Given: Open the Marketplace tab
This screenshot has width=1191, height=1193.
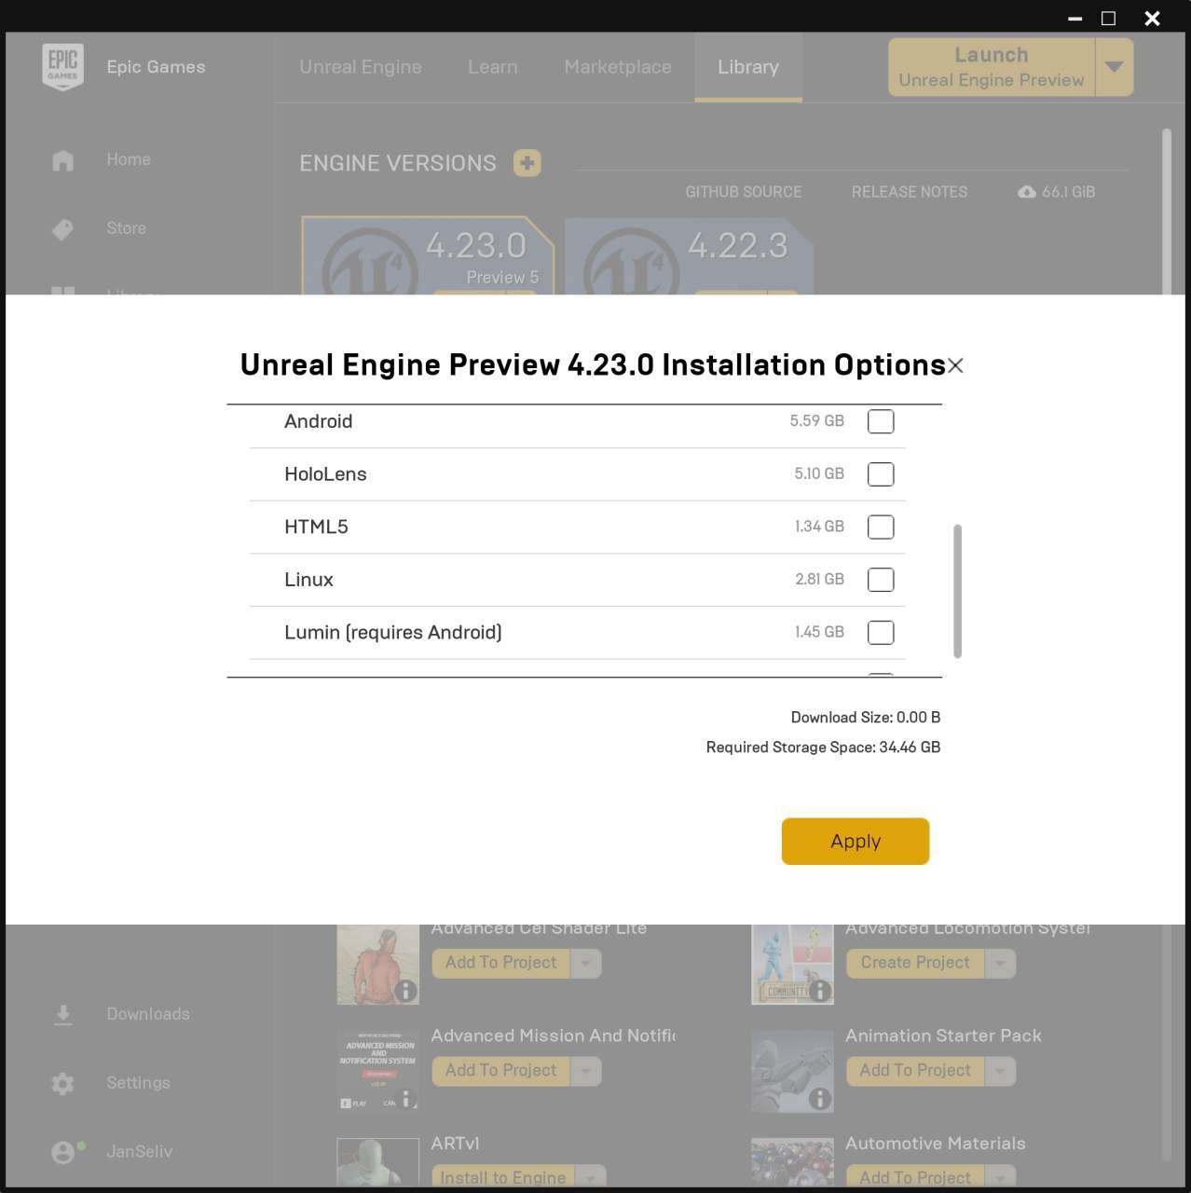Looking at the screenshot, I should (617, 67).
